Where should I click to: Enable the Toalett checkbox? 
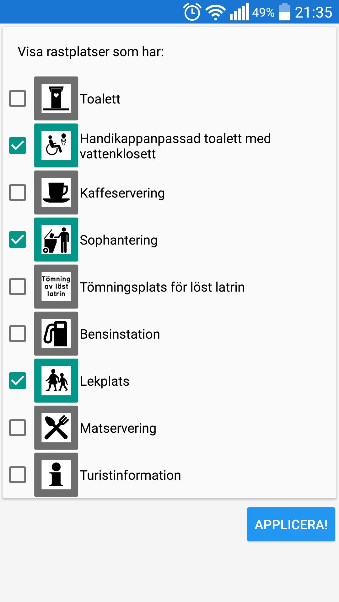click(x=18, y=98)
